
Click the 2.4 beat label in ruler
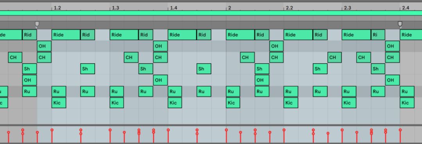(x=406, y=8)
